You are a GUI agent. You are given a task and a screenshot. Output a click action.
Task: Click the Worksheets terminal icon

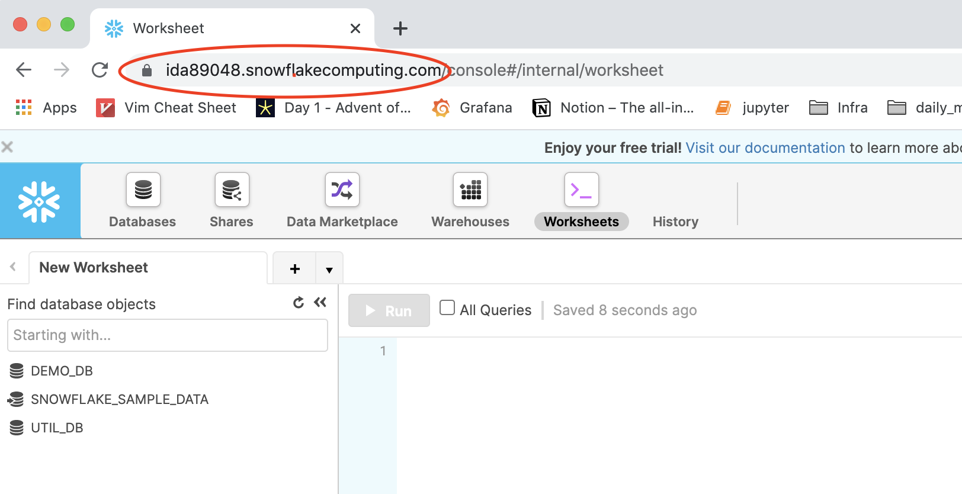pos(582,190)
